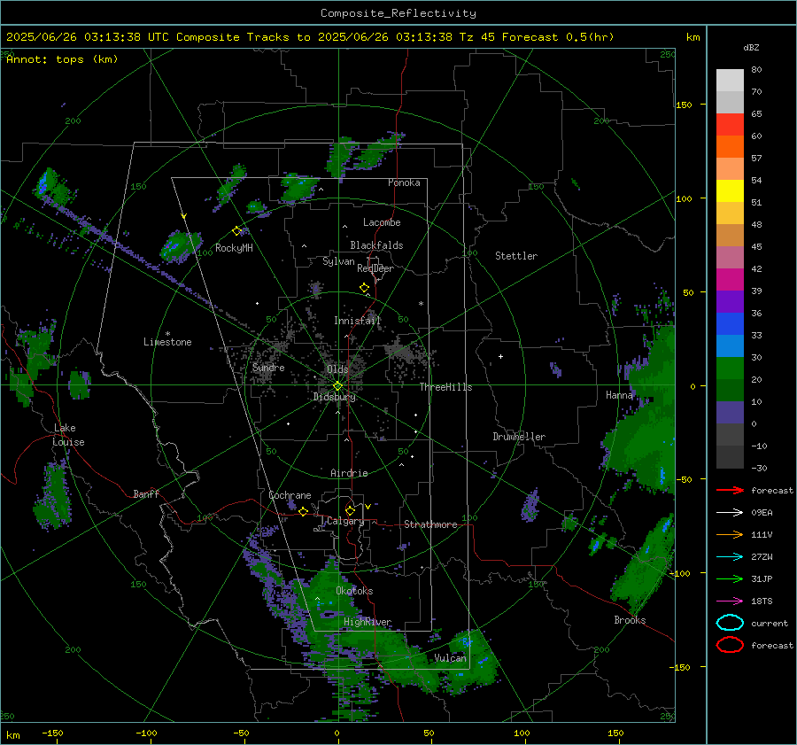Click yellow diamond marker below Cochrane
The image size is (797, 745).
(x=303, y=511)
